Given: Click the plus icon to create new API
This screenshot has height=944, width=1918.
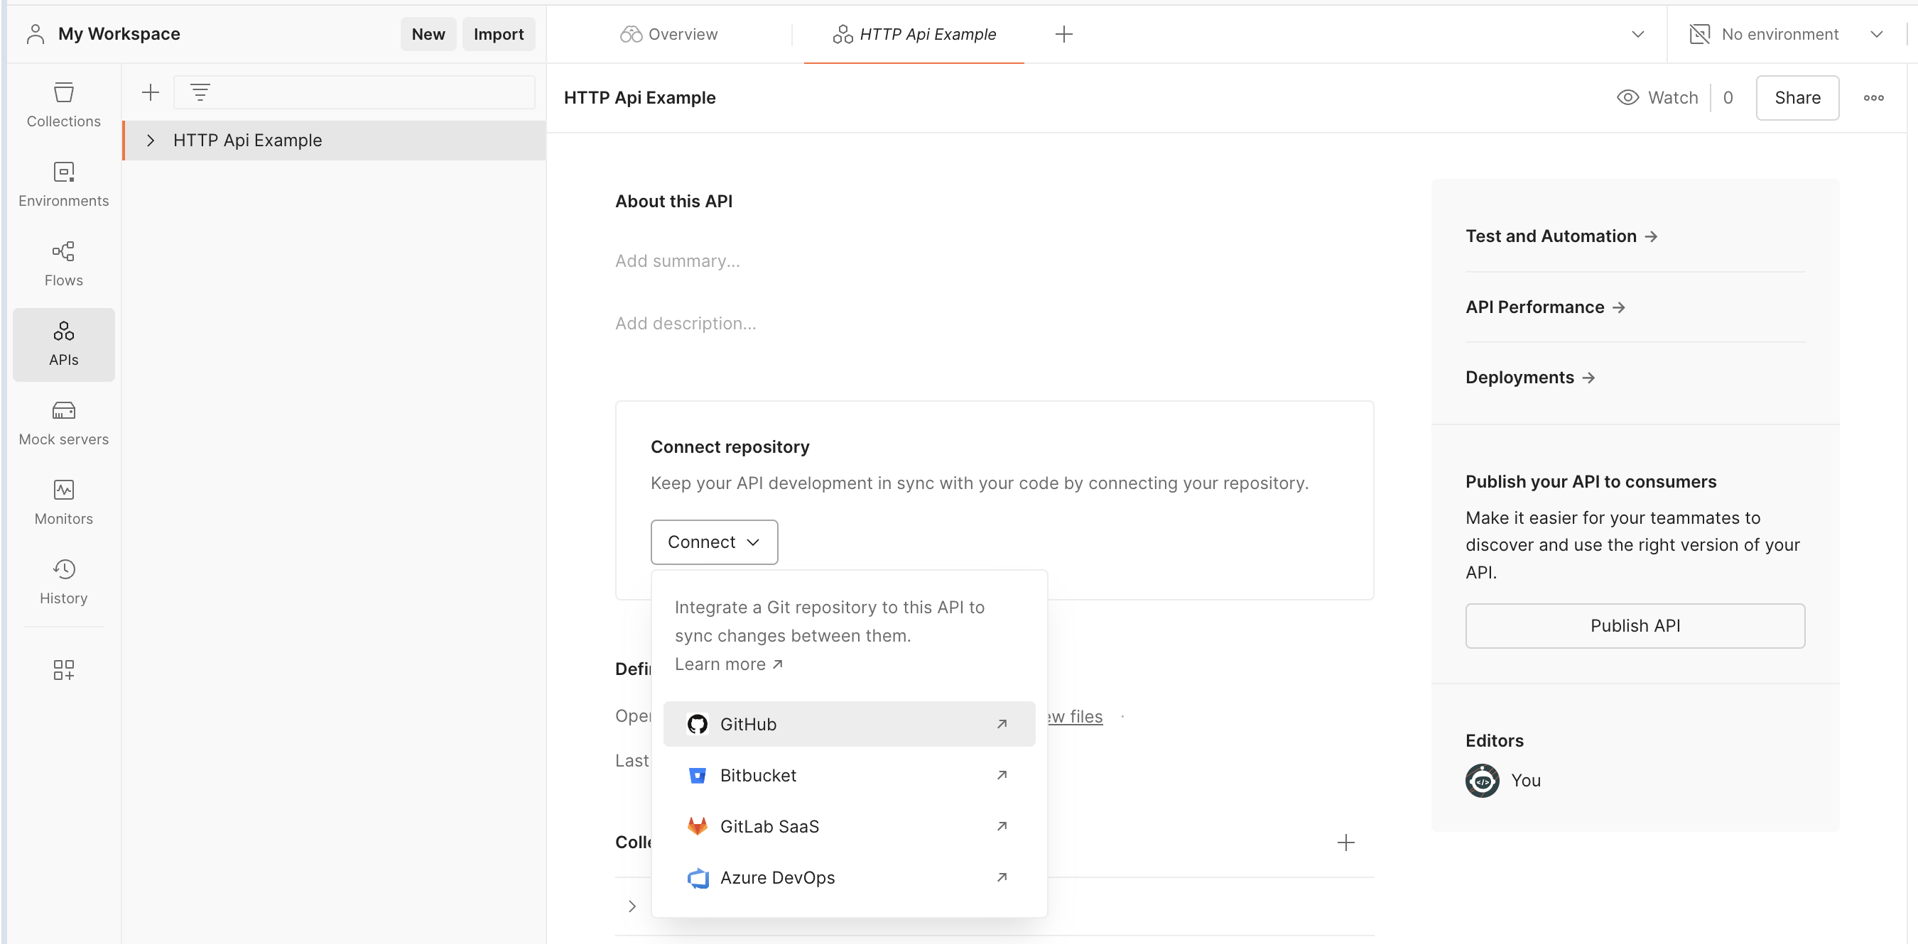Looking at the screenshot, I should [151, 92].
